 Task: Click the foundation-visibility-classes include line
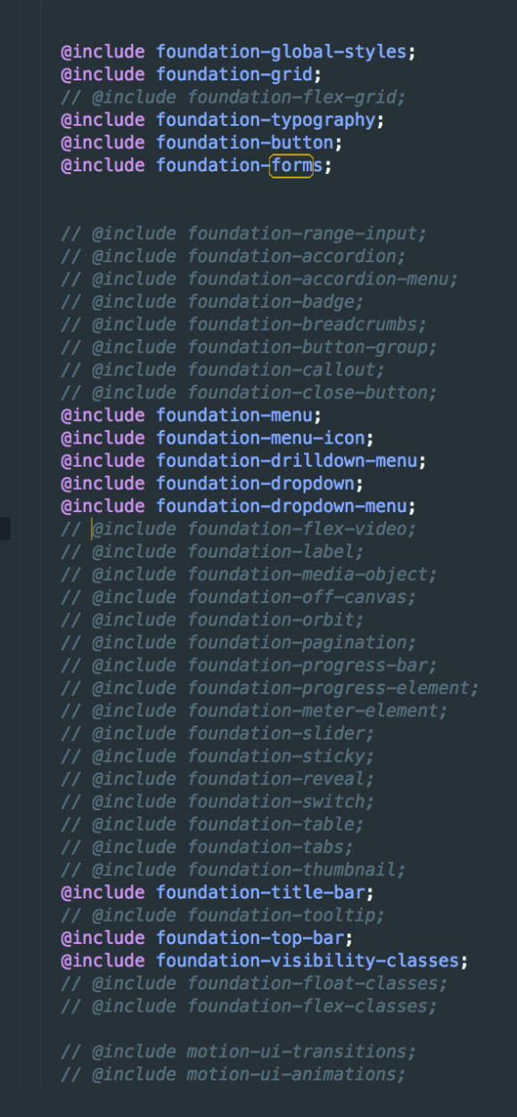pos(265,961)
